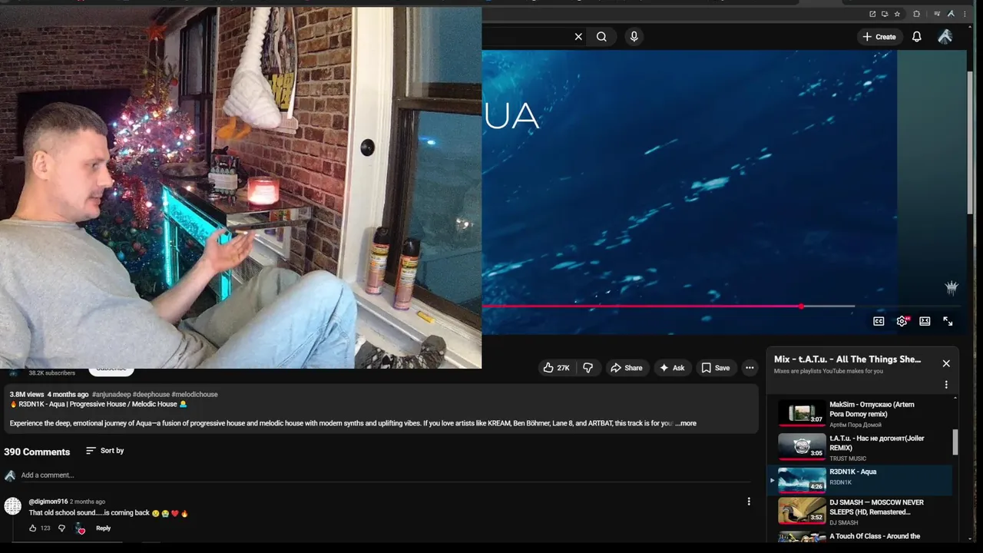Click digimon916 commenter avatar

[12, 506]
